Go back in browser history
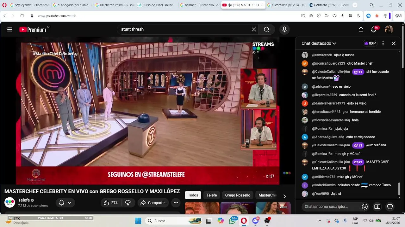The image size is (405, 227). click(x=5, y=16)
